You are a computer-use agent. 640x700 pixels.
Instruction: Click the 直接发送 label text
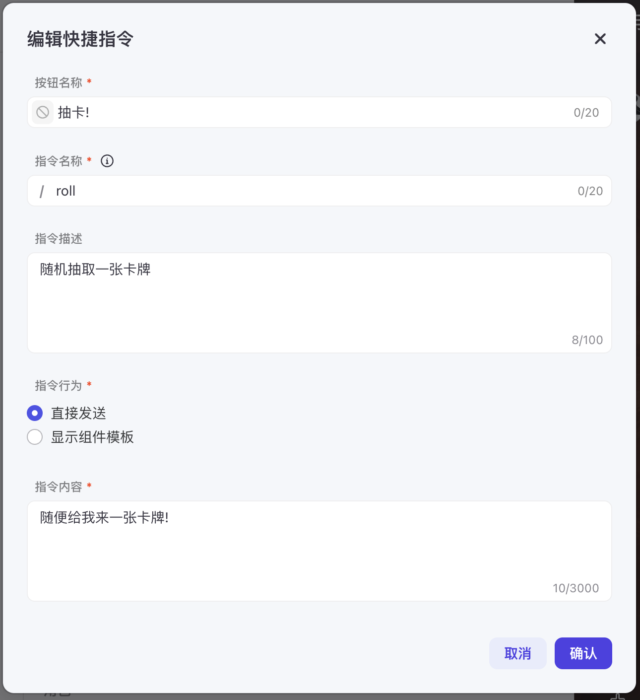click(x=78, y=413)
